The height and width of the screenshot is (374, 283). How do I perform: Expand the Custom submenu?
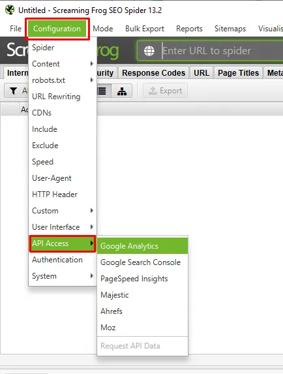coord(63,211)
